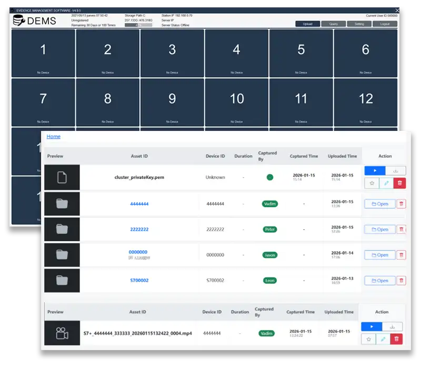The height and width of the screenshot is (368, 421).
Task: Click folder thumbnail of row 2222222
Action: coord(62,229)
